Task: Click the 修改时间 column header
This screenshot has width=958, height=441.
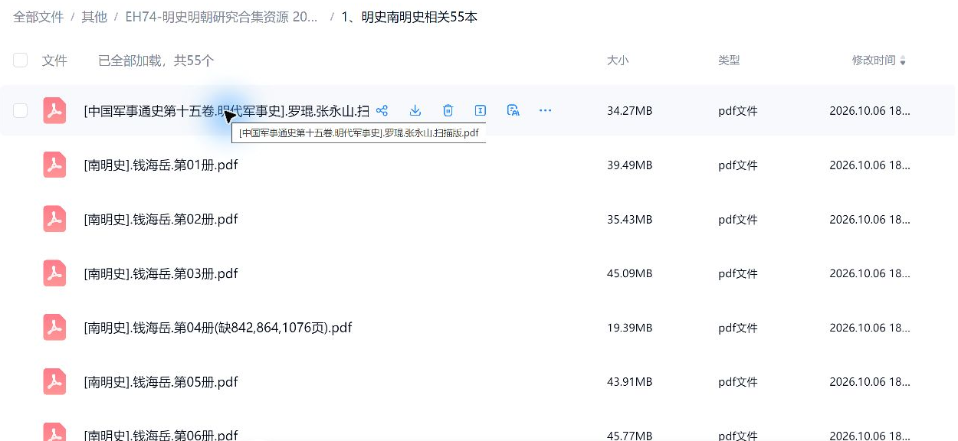Action: (874, 60)
